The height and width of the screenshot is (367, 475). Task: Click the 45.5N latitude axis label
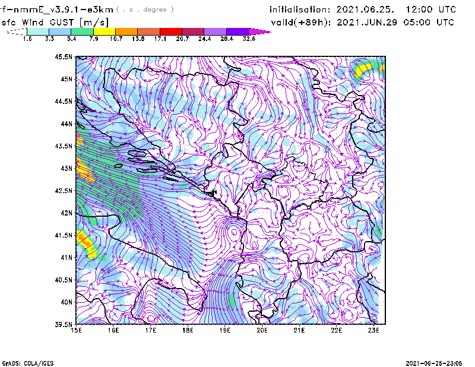[64, 57]
